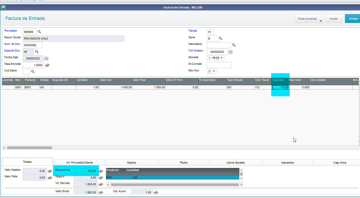Click the product list horizontal scrollbar
Viewport: 360px width, 198px height.
point(175,184)
